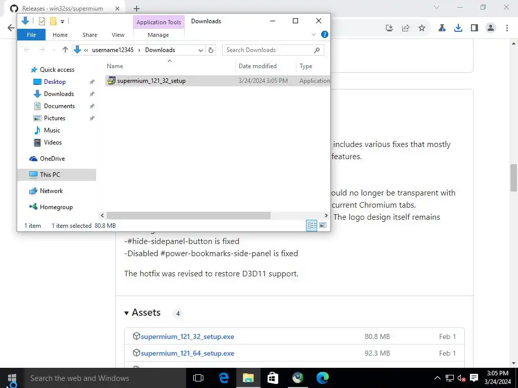This screenshot has height=388, width=518.
Task: Open the Windows Store taskbar icon
Action: (273, 378)
